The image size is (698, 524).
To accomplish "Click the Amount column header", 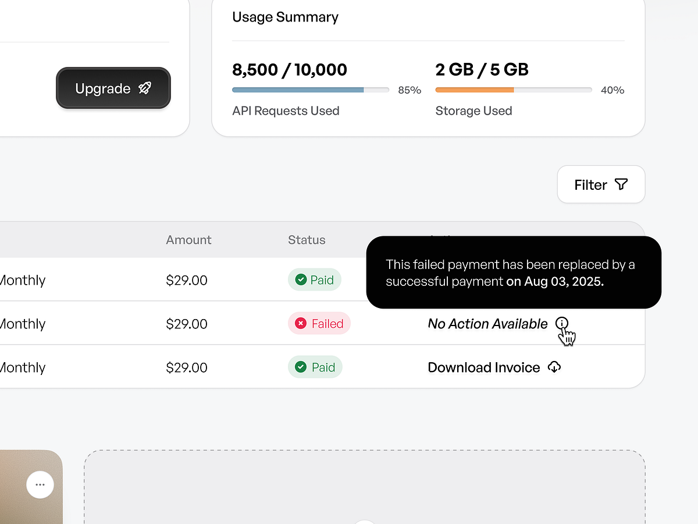I will click(188, 239).
